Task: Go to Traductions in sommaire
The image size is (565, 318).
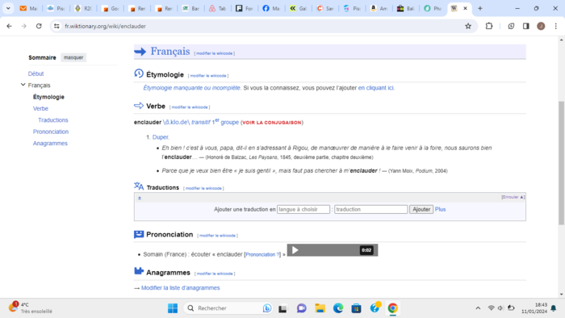Action: [53, 120]
